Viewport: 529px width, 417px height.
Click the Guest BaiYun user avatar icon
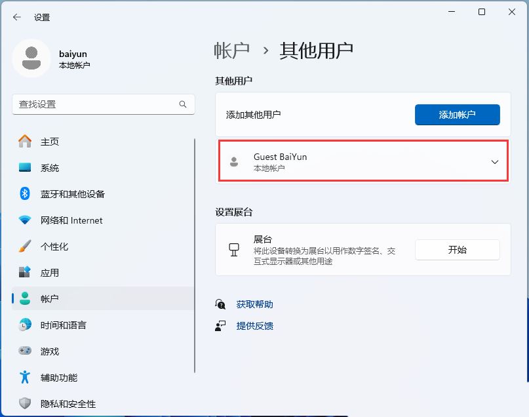234,162
